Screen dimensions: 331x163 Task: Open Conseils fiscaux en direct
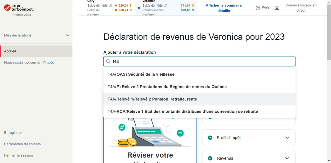click(301, 8)
